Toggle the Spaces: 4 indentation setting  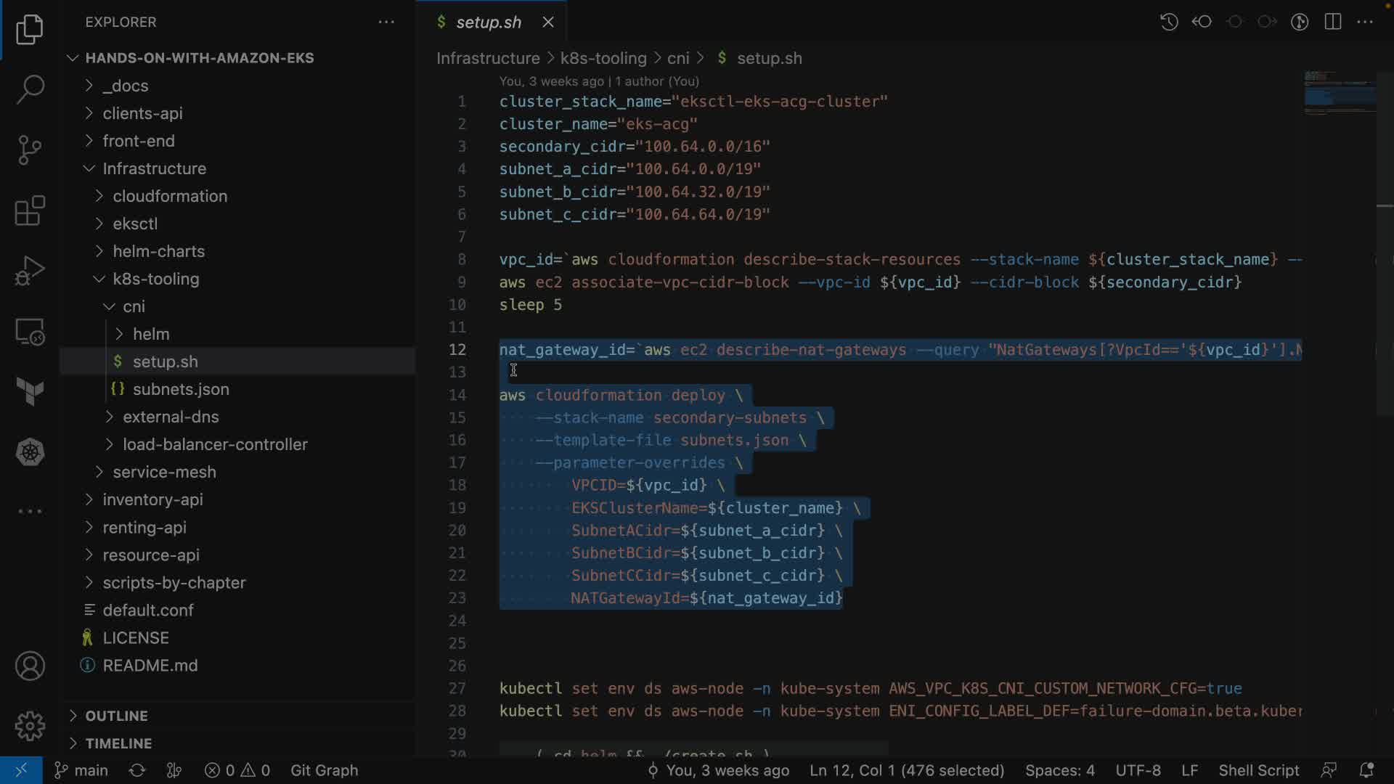1059,770
